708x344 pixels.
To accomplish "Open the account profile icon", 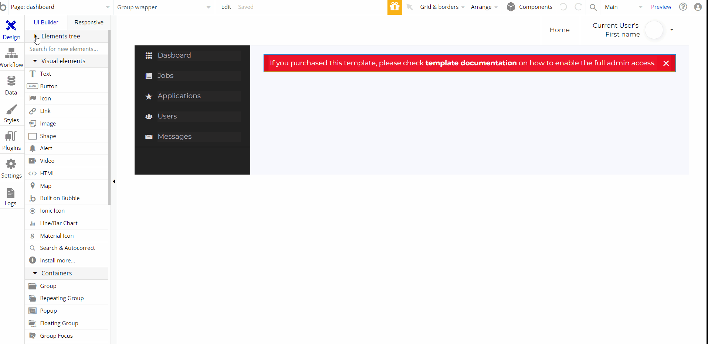I will click(698, 7).
